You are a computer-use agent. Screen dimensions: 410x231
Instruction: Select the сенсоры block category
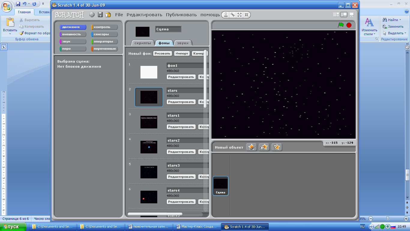tap(104, 34)
